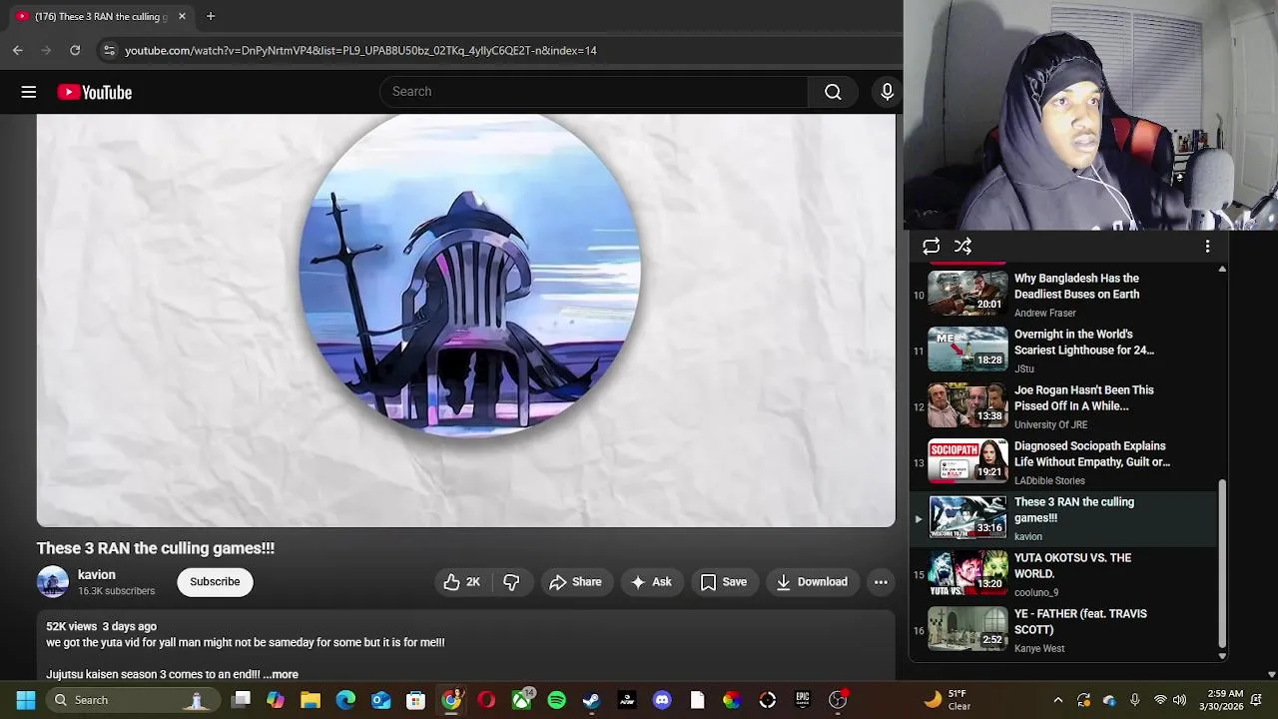Open File Explorer from the taskbar
This screenshot has height=719, width=1278.
[311, 700]
